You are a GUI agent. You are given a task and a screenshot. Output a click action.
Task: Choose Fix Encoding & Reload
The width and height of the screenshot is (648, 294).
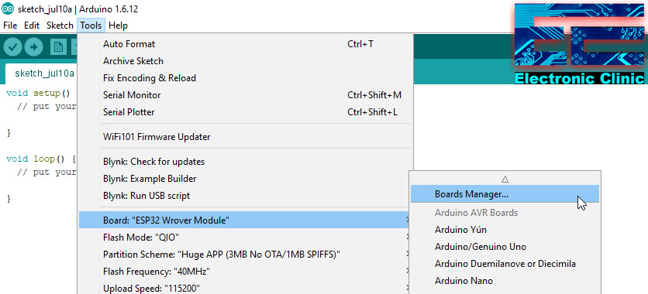click(x=246, y=78)
